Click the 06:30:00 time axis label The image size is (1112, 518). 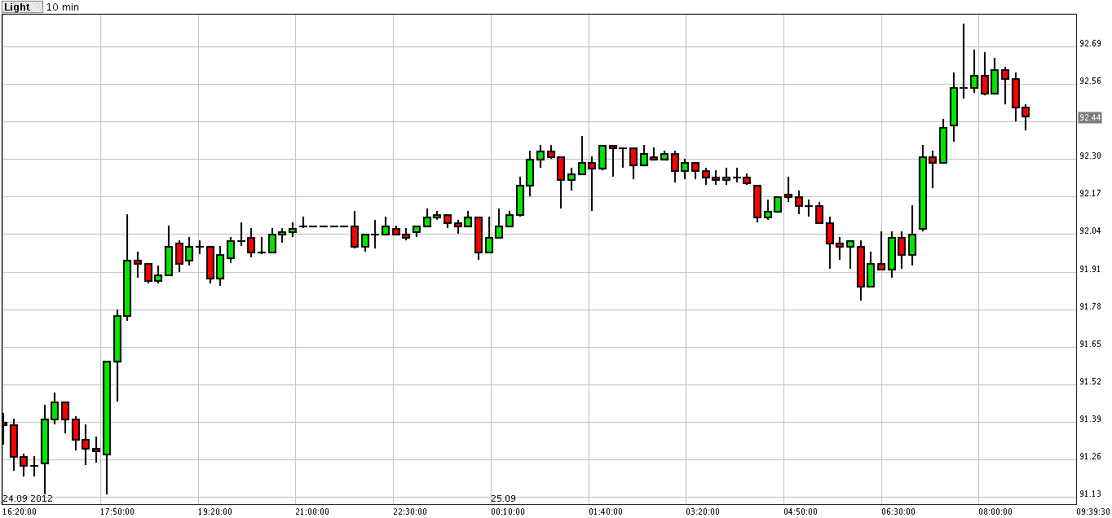pyautogui.click(x=898, y=511)
